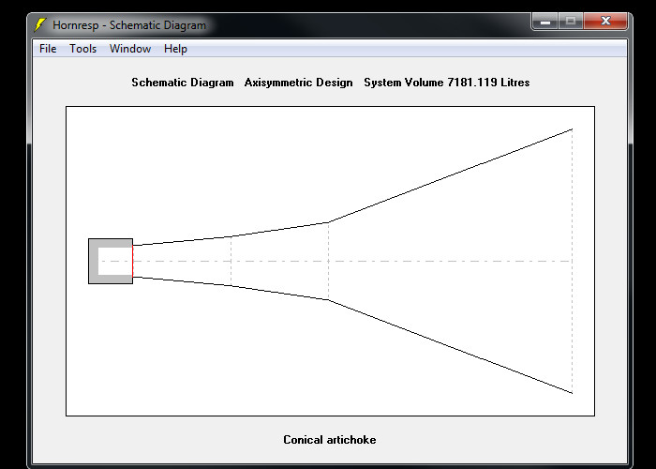Open the Help menu
This screenshot has height=469, width=656.
click(x=175, y=49)
